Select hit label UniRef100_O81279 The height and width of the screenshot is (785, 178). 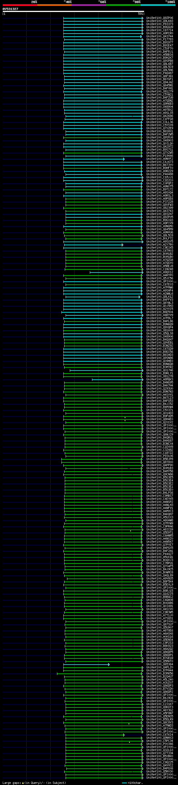click(160, 91)
